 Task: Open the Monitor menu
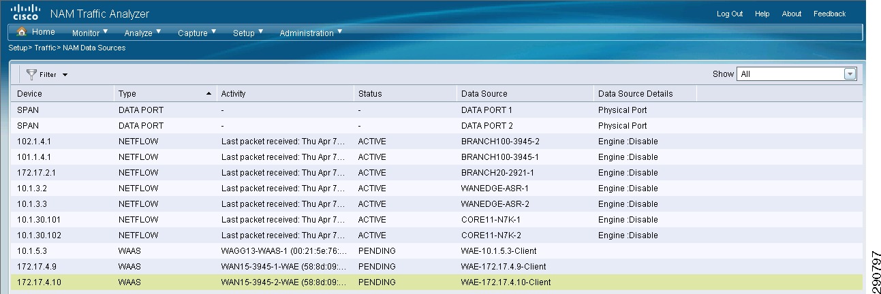90,33
